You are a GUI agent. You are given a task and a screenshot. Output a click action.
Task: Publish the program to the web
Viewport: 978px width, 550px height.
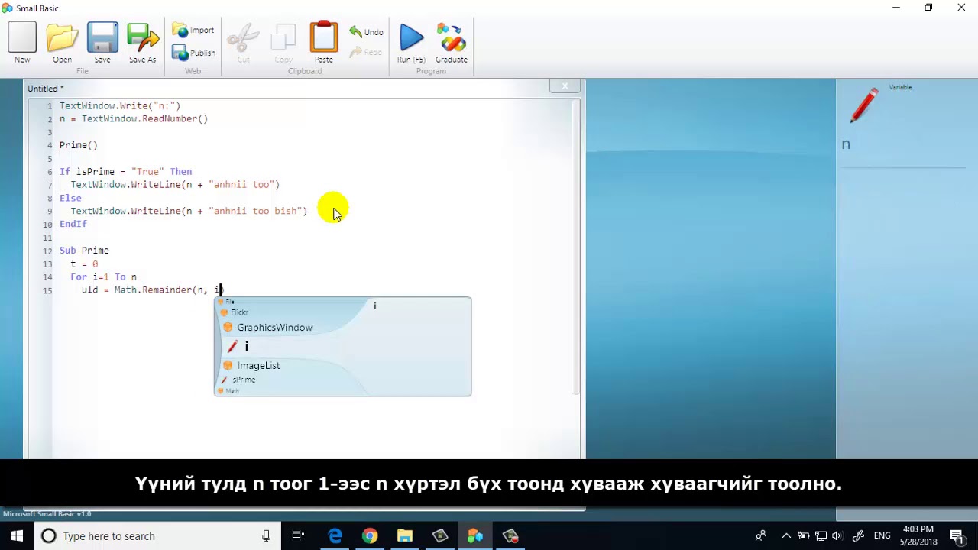pyautogui.click(x=193, y=53)
